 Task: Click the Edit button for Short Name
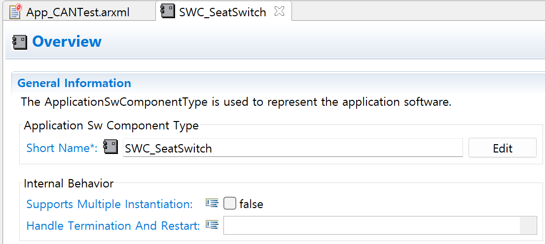[x=503, y=148]
